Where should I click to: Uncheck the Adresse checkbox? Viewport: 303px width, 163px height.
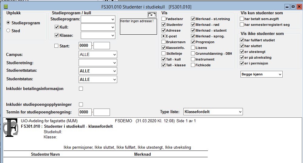pyautogui.click(x=163, y=30)
